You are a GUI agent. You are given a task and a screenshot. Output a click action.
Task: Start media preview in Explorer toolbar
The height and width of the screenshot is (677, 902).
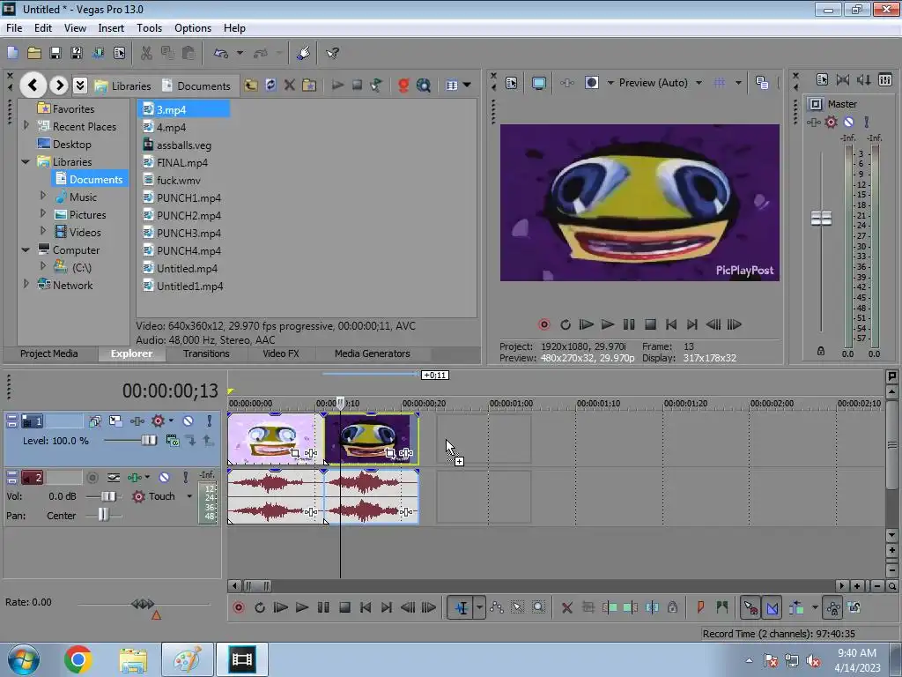pos(337,86)
